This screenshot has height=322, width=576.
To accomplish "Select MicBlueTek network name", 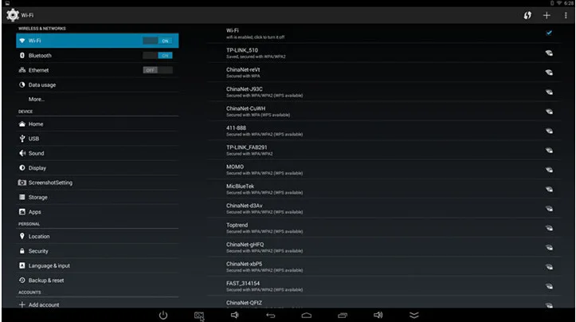I will pyautogui.click(x=240, y=187).
